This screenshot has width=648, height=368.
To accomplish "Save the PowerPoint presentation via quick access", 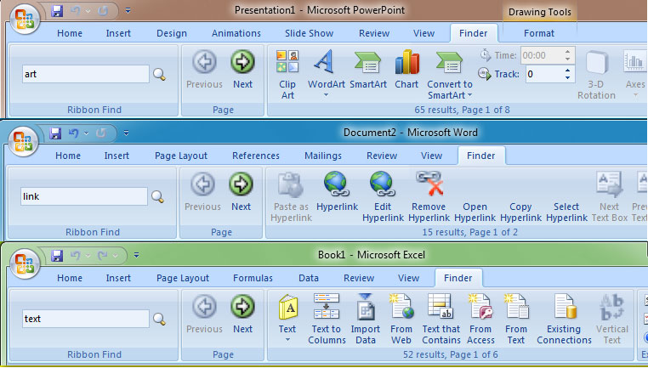I will (57, 11).
